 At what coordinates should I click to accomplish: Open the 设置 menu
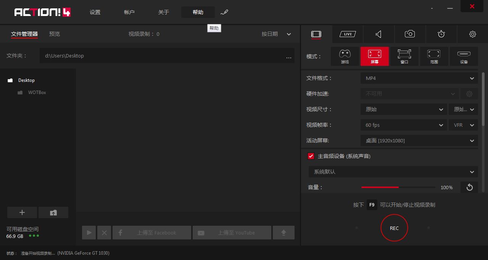point(95,12)
